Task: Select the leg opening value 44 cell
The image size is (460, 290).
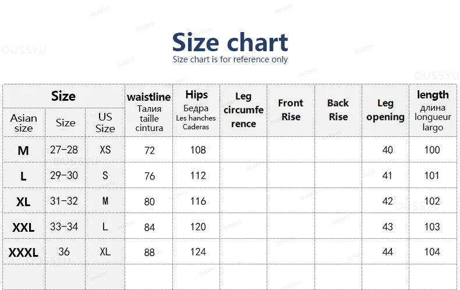Action: click(x=387, y=252)
